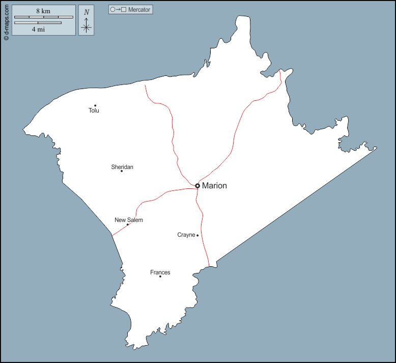Click the north arrow compass icon
Viewport: 396px width, 363px height.
pos(87,27)
